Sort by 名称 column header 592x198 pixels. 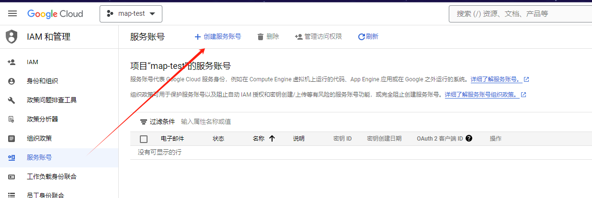click(x=259, y=139)
